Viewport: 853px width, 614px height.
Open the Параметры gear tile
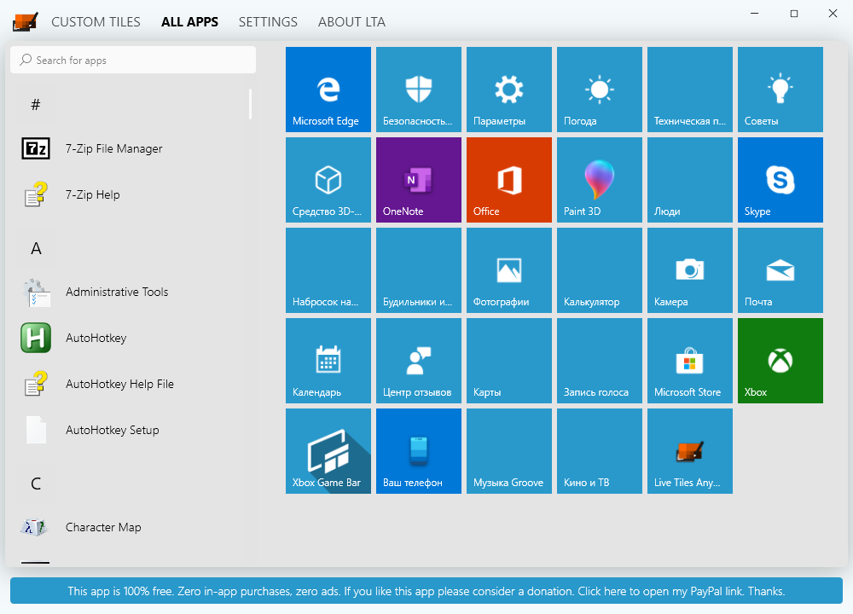point(508,90)
